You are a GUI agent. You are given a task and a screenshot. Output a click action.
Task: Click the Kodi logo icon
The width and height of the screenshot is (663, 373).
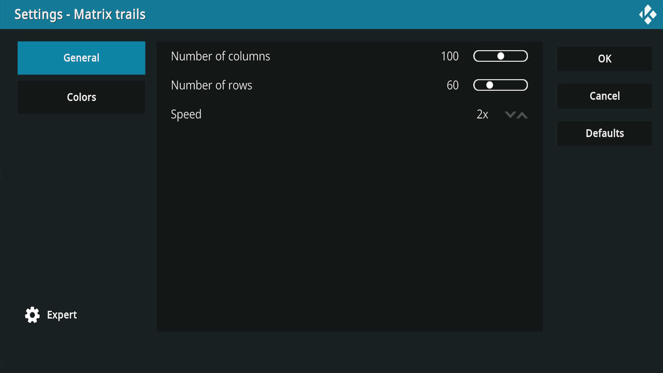pyautogui.click(x=647, y=15)
